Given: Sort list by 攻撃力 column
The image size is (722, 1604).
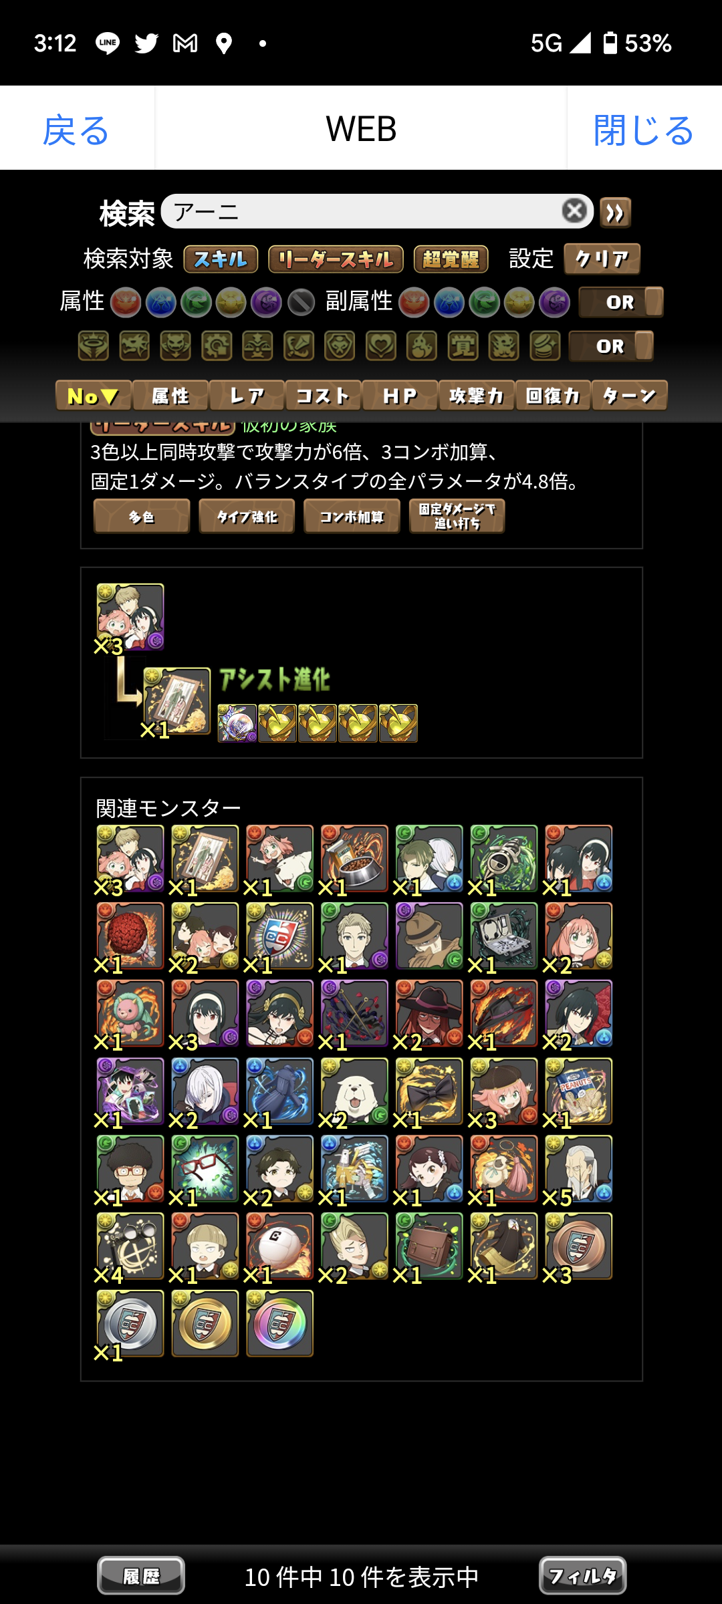Looking at the screenshot, I should [x=476, y=396].
